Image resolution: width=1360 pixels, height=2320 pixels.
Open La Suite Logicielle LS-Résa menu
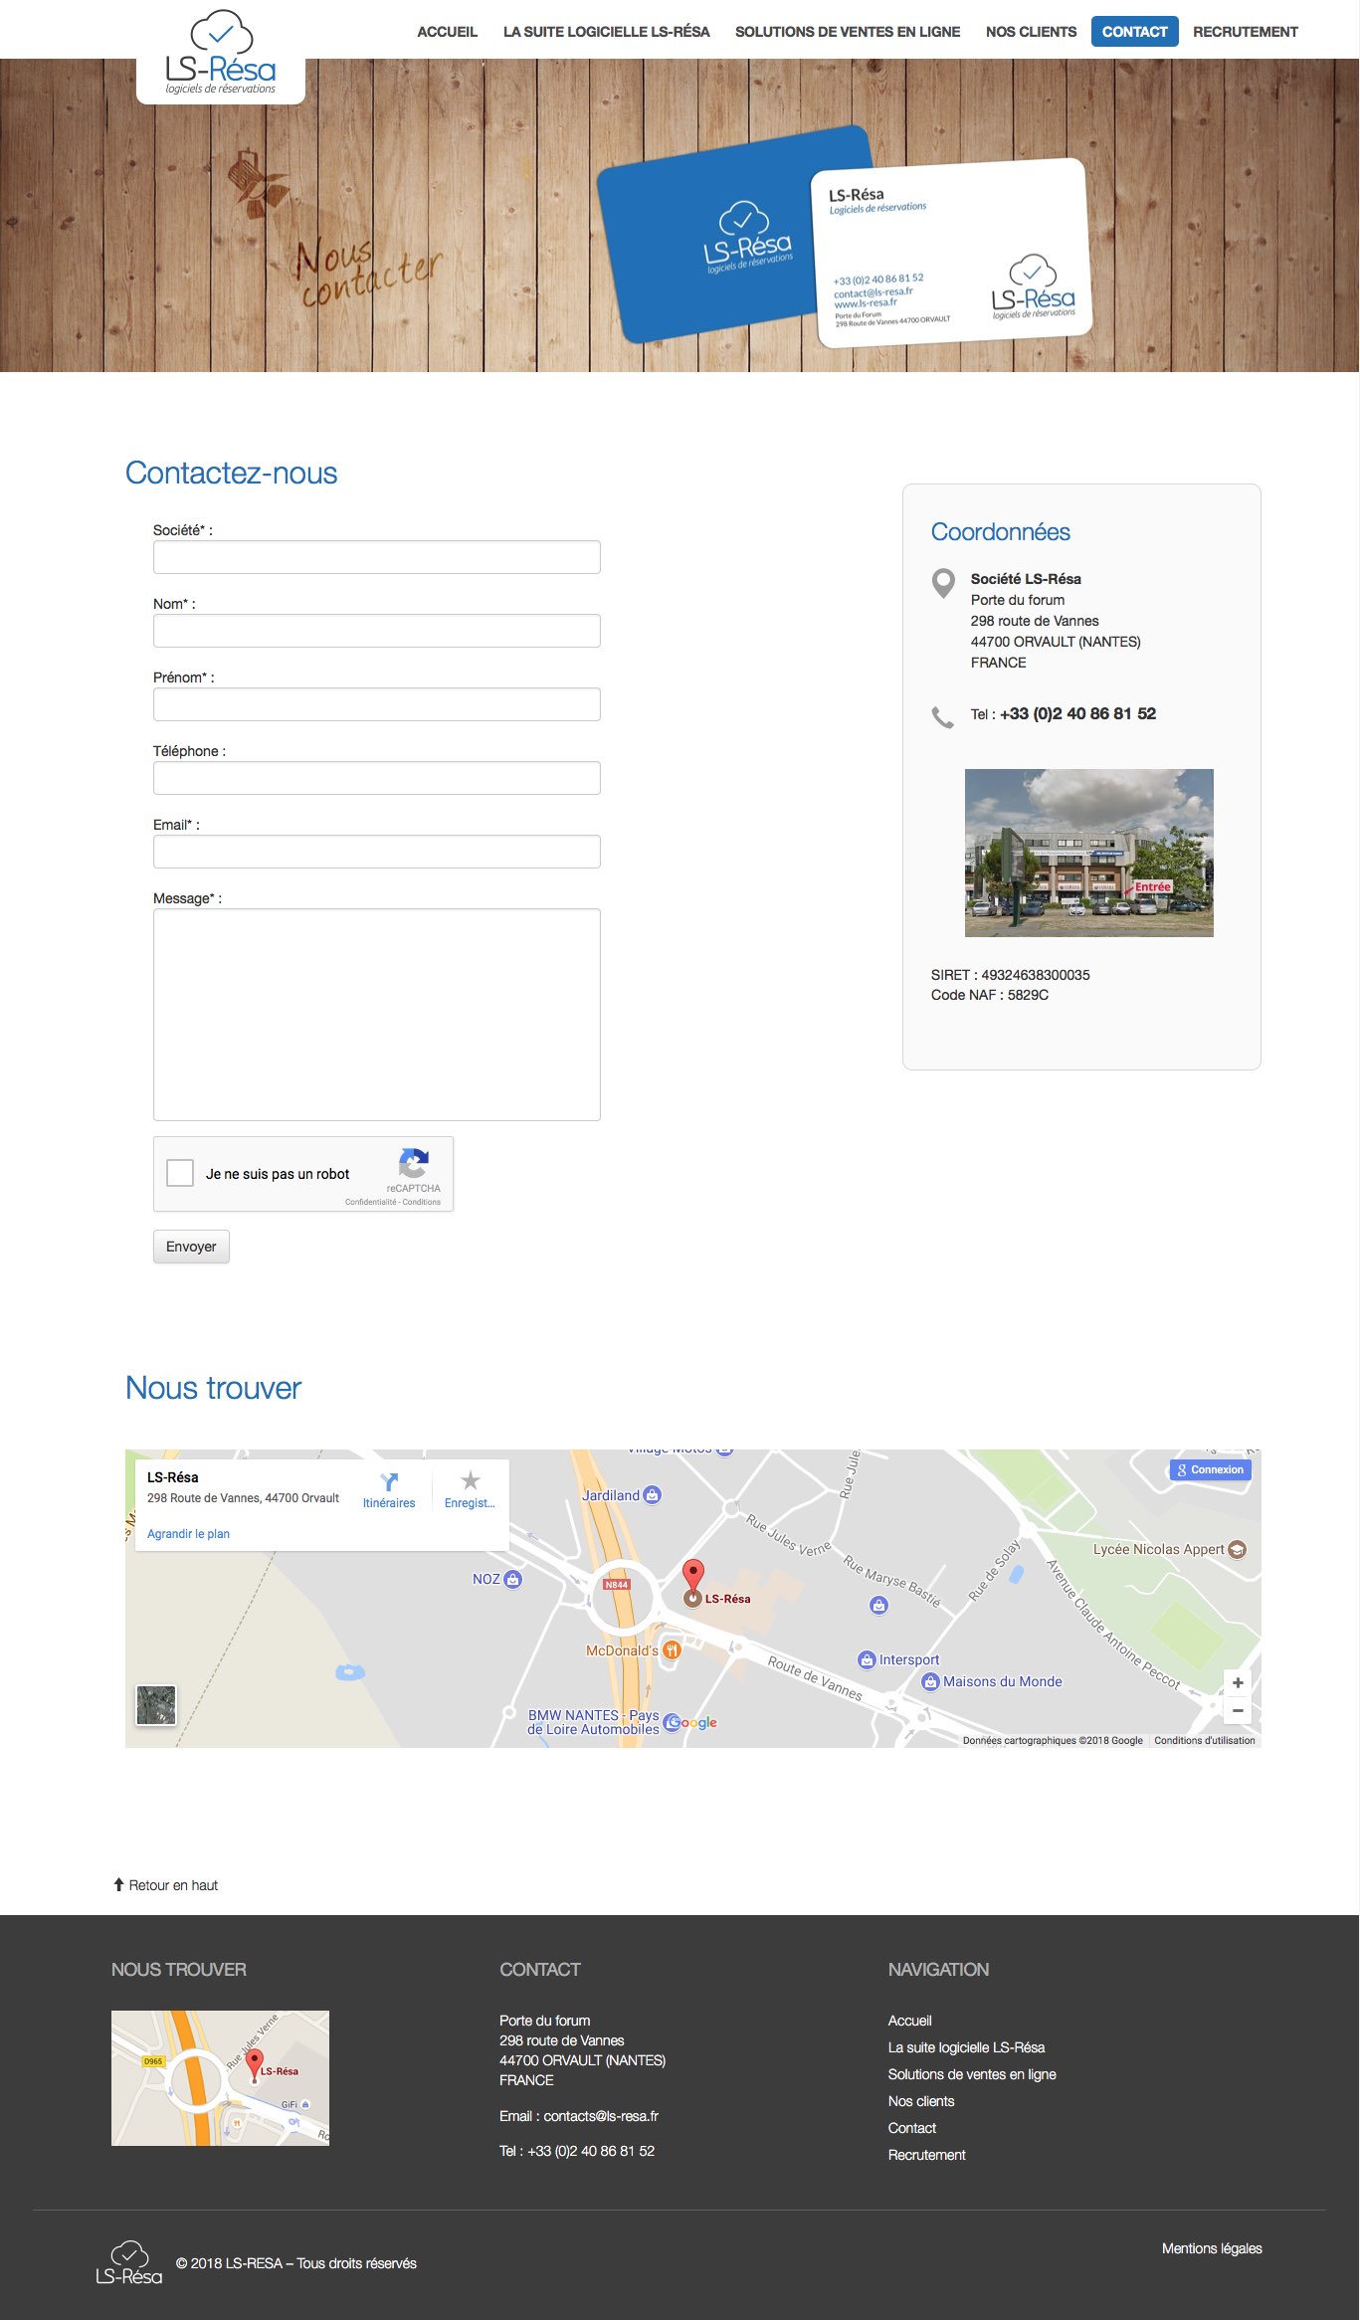coord(606,32)
